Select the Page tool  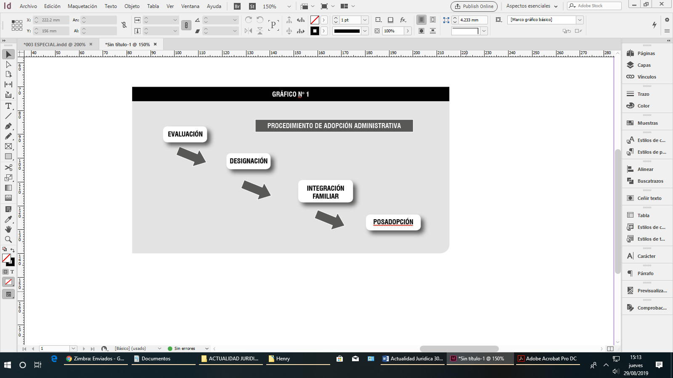point(8,74)
